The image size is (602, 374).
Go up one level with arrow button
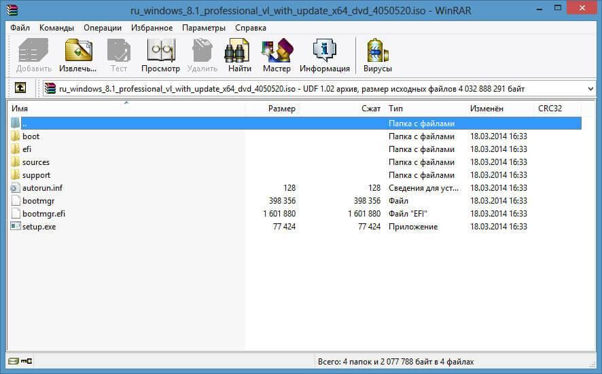click(x=20, y=88)
